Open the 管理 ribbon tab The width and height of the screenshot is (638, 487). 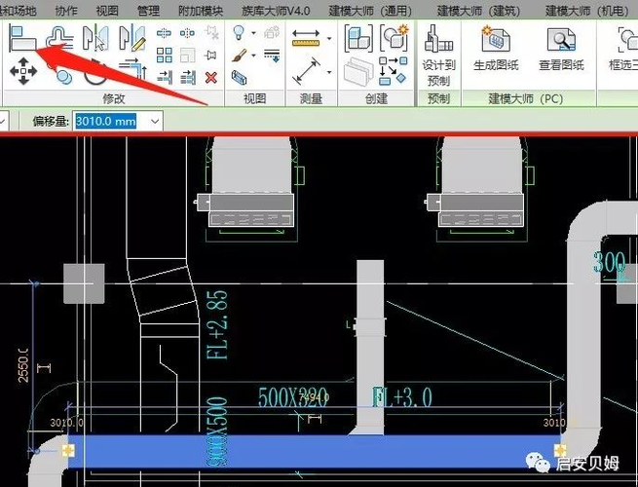click(148, 11)
